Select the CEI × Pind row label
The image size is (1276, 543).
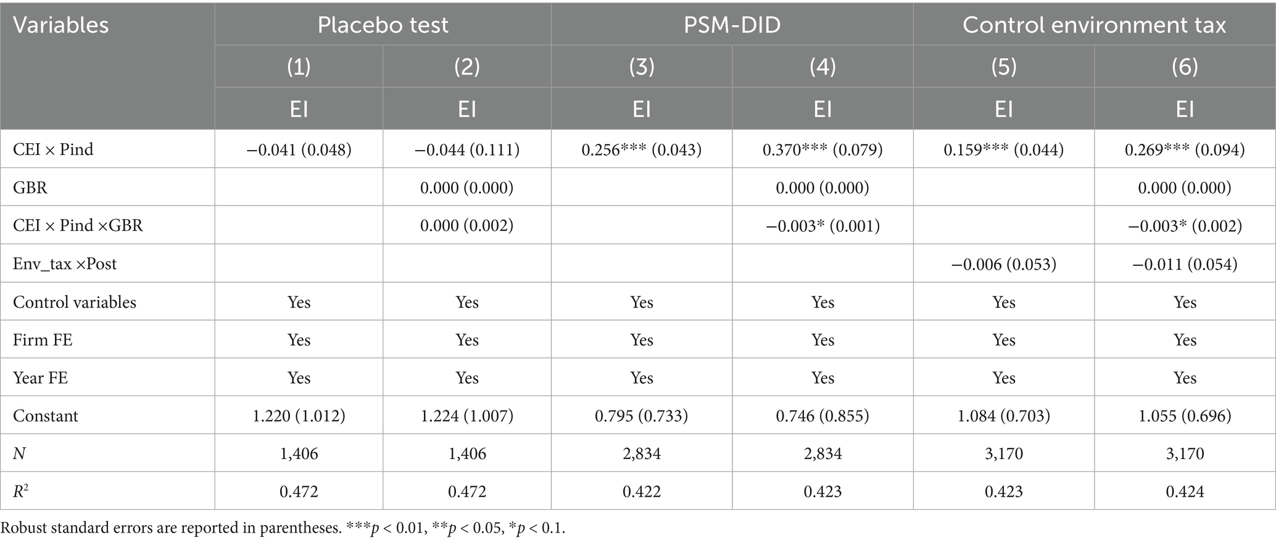(x=53, y=149)
